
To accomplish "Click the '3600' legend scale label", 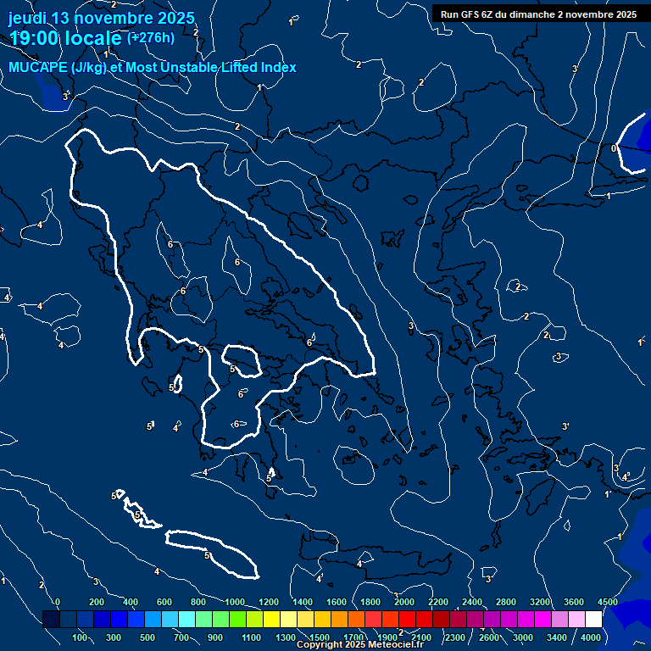I will 574,602.
